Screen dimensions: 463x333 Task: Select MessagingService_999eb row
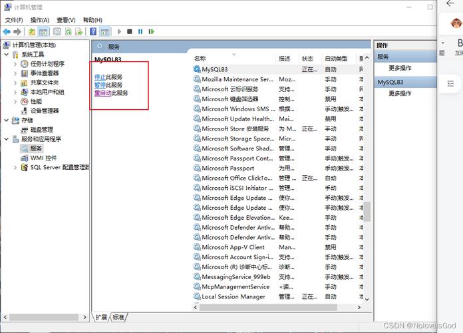[x=279, y=277]
